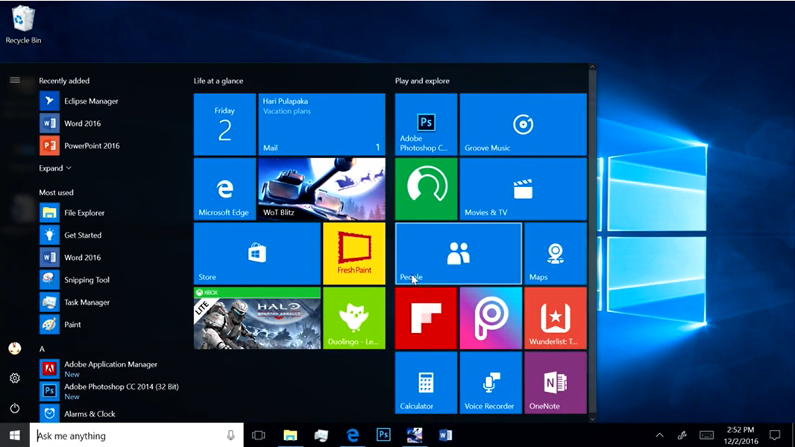Click the Power button in Start sidebar

point(14,408)
